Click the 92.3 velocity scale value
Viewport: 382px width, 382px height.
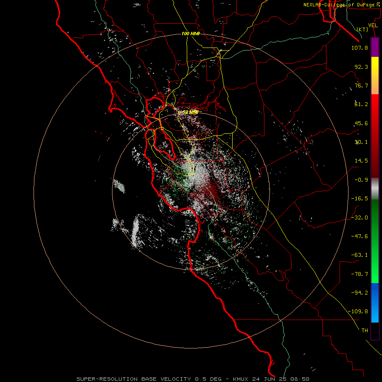(361, 67)
